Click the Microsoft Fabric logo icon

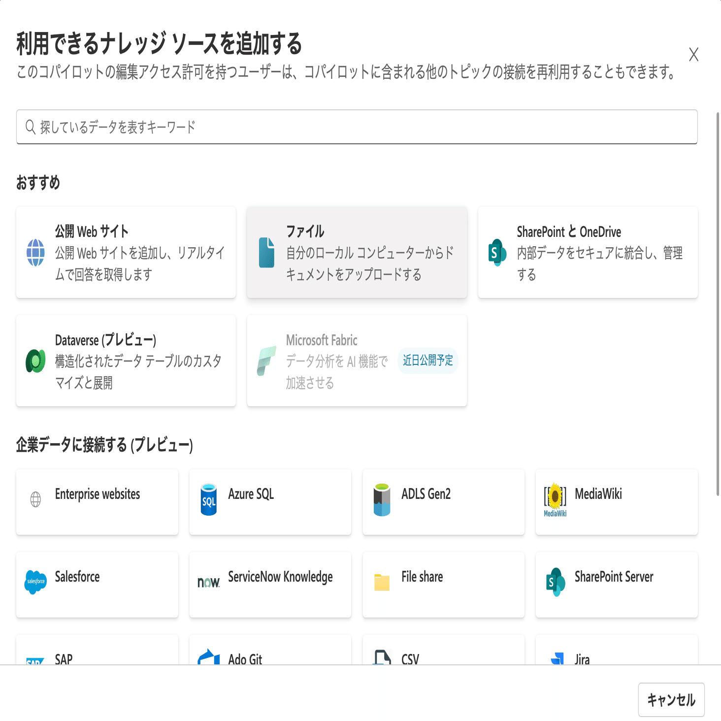point(266,361)
